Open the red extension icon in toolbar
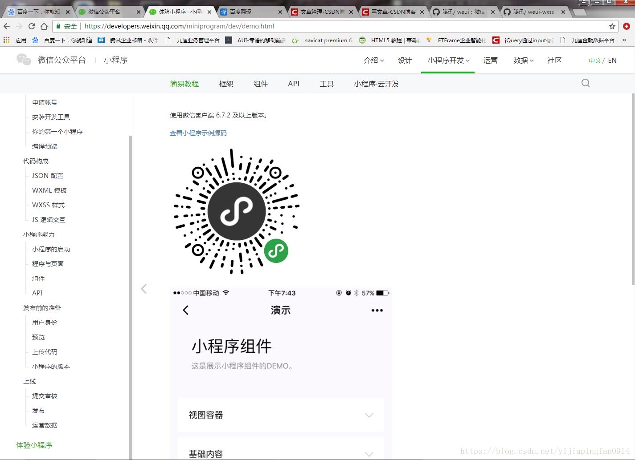The width and height of the screenshot is (635, 460). pyautogui.click(x=627, y=26)
